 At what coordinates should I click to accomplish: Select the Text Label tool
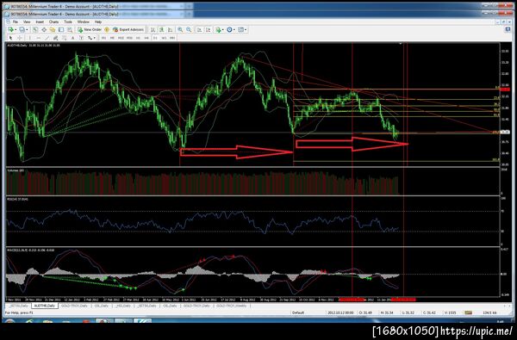click(81, 38)
